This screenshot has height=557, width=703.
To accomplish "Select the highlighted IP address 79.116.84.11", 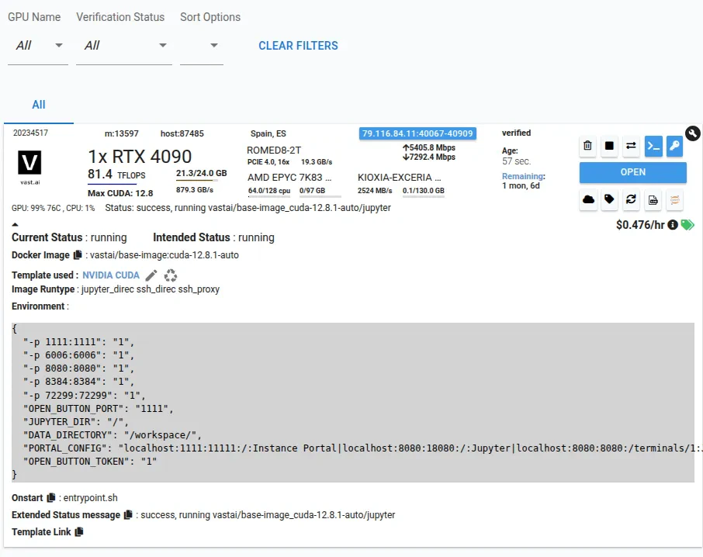I will pyautogui.click(x=417, y=133).
